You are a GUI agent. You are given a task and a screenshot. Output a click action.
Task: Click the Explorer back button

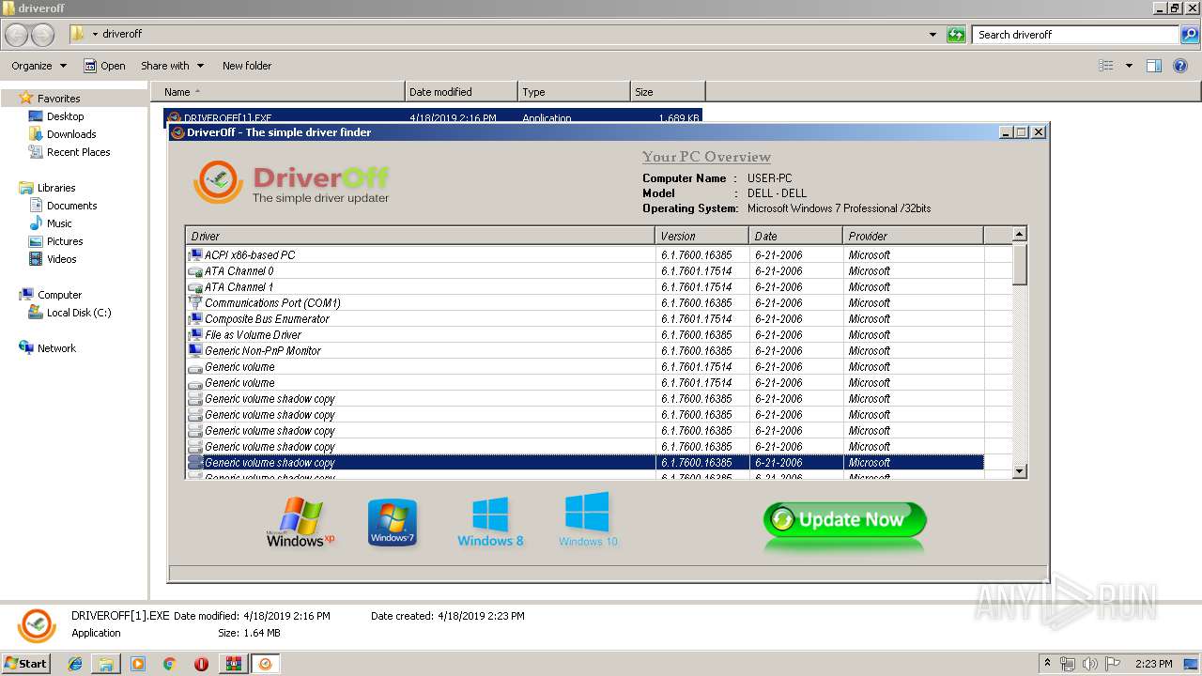pos(16,35)
